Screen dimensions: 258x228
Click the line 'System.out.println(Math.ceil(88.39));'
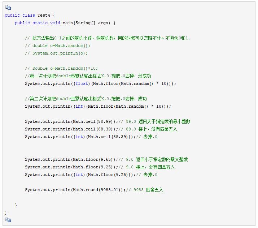tap(71, 129)
